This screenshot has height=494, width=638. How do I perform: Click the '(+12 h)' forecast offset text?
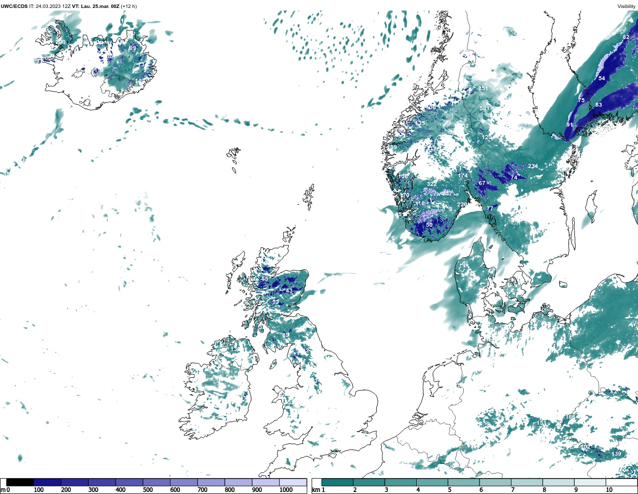(129, 6)
